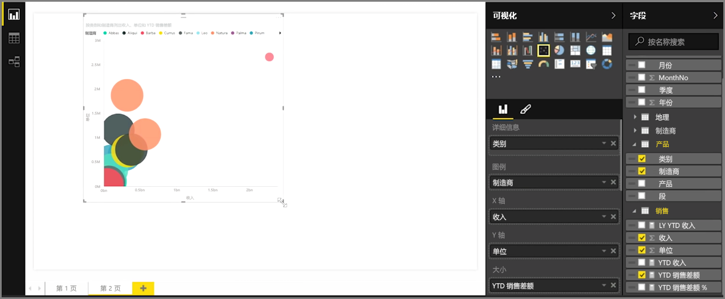Check the YTD 收入 field checkbox
The image size is (725, 299).
click(641, 262)
